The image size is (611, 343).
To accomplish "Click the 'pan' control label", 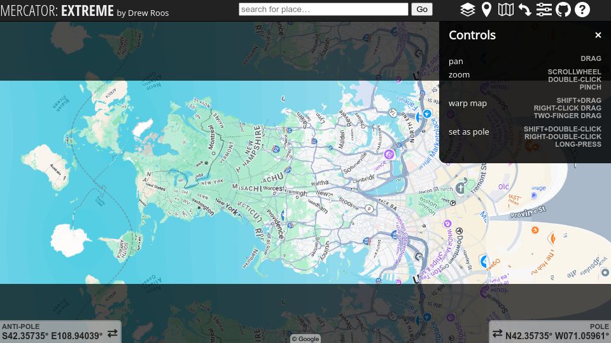I will click(456, 62).
